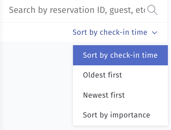Image resolution: width=171 pixels, height=130 pixels.
Task: Choose Newest first from the sort list
Action: pyautogui.click(x=120, y=95)
